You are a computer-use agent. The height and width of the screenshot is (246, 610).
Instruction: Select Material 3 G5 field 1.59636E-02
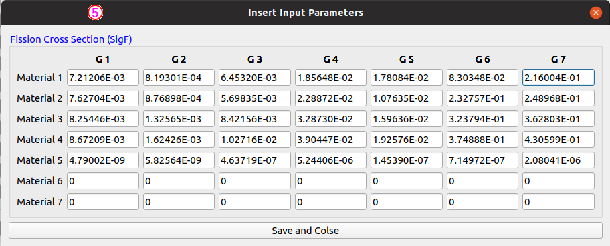coord(407,119)
